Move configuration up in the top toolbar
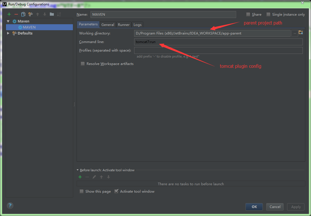Image resolution: width=311 pixels, height=216 pixels. point(38,14)
